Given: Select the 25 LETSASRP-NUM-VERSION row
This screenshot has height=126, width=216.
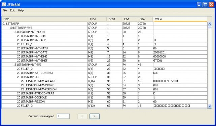Looking at the screenshot, I should coord(105,89).
